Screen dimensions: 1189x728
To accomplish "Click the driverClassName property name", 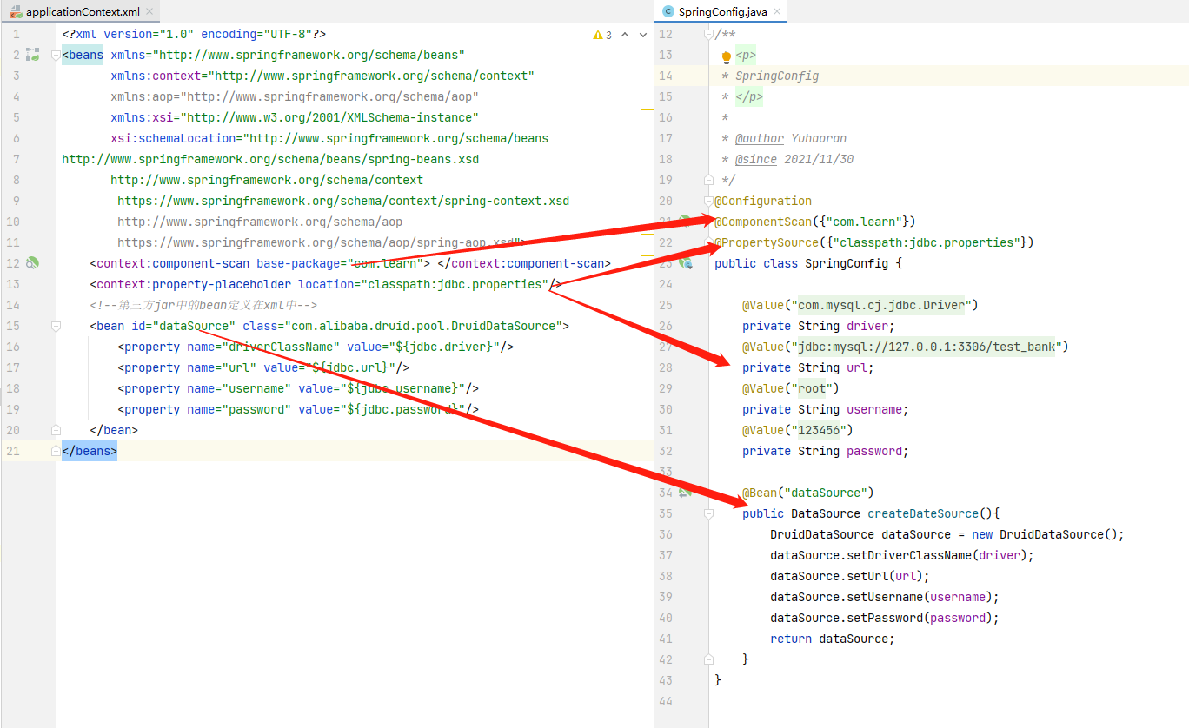I will pyautogui.click(x=284, y=347).
